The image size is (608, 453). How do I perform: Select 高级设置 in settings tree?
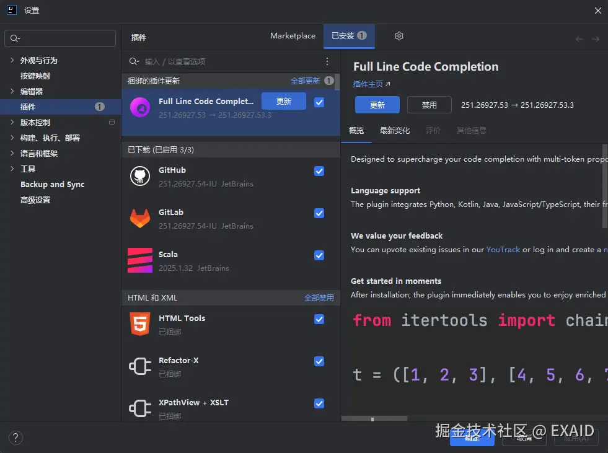tap(35, 200)
